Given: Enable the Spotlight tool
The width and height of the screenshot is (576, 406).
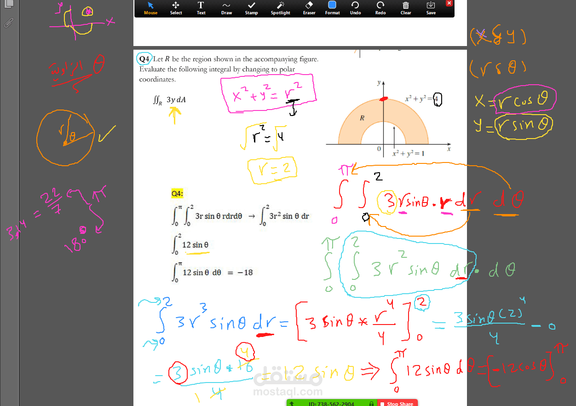Looking at the screenshot, I should point(280,8).
